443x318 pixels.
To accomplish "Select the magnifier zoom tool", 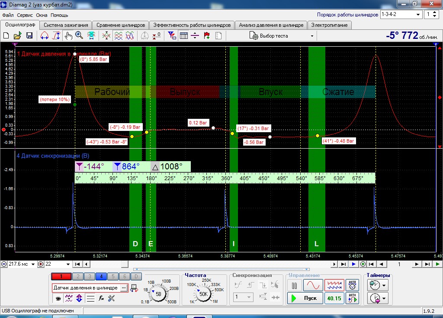I will (79, 35).
